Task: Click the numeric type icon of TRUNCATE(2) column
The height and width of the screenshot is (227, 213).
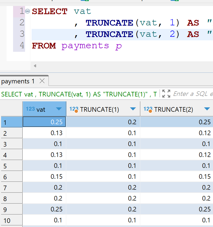Action: [148, 109]
